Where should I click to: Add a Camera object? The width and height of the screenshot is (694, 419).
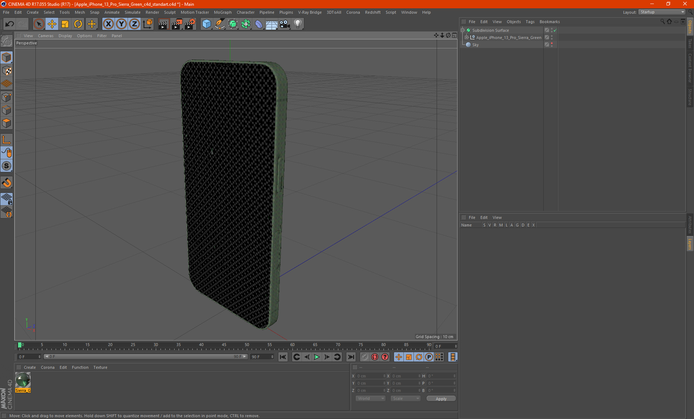[285, 24]
